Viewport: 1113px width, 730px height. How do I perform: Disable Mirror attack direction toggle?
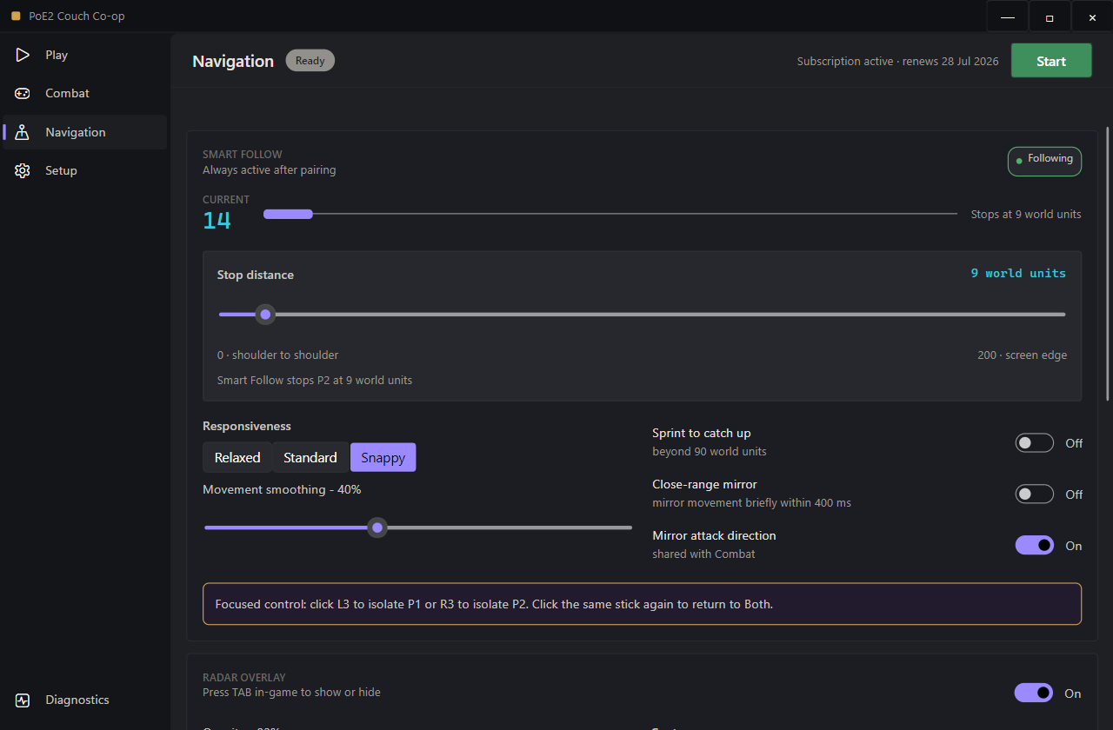[1035, 546]
